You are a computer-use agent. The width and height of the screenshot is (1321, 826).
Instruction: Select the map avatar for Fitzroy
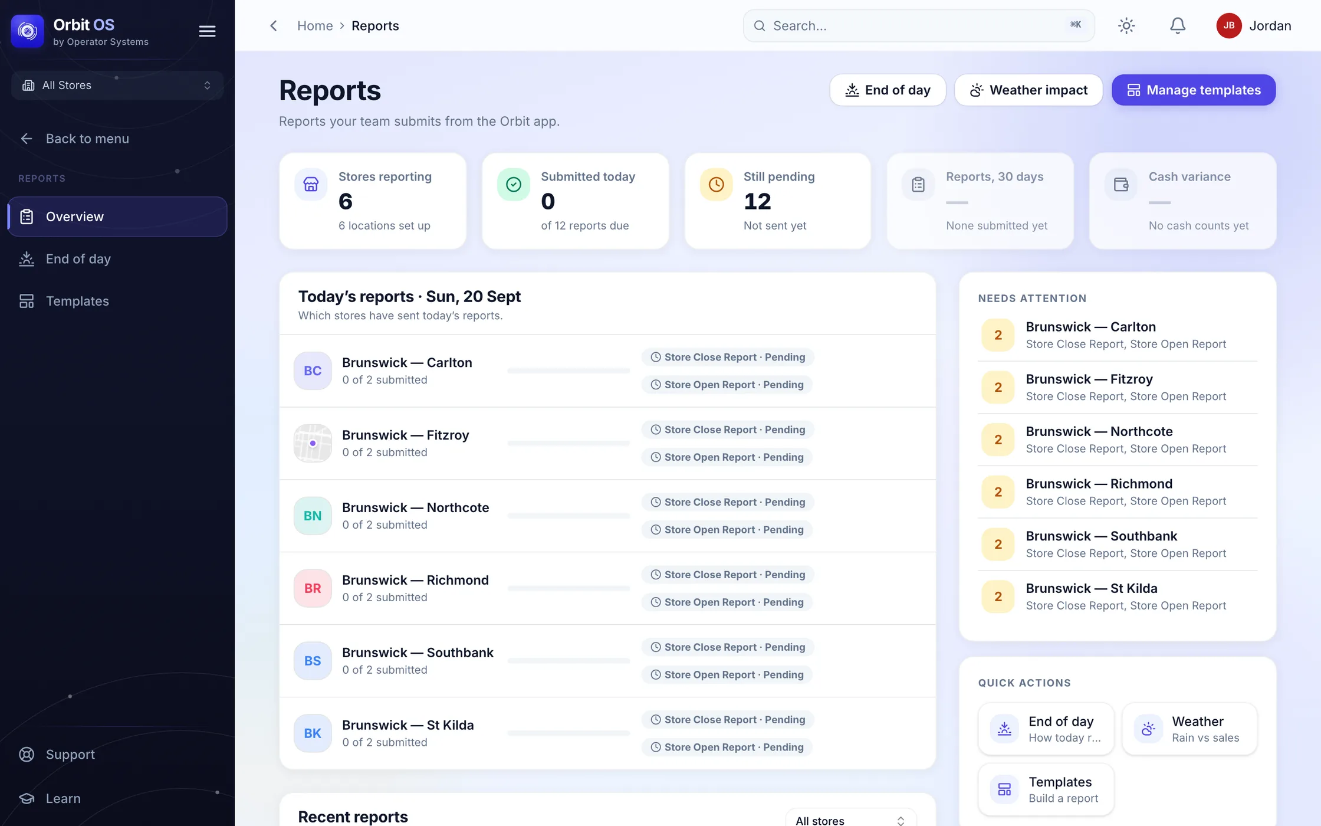[313, 443]
